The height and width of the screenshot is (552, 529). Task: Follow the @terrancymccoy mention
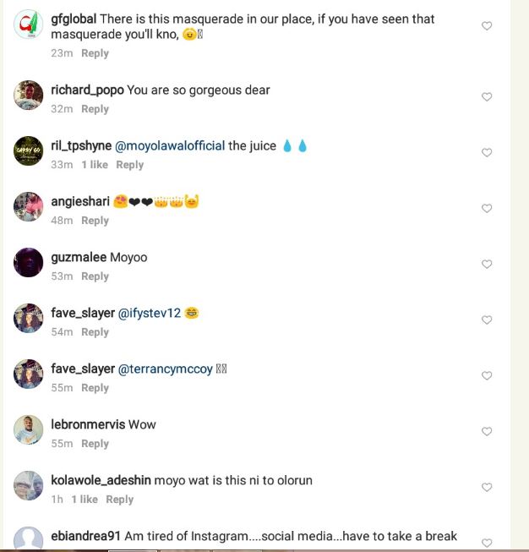(x=165, y=369)
